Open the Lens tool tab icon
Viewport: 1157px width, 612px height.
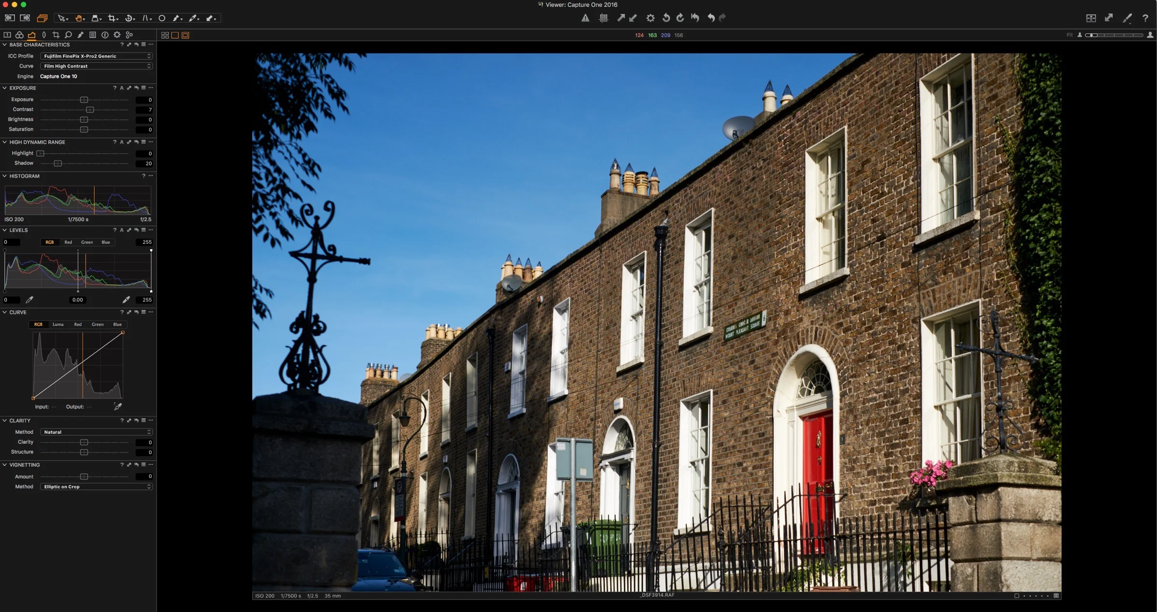click(44, 35)
